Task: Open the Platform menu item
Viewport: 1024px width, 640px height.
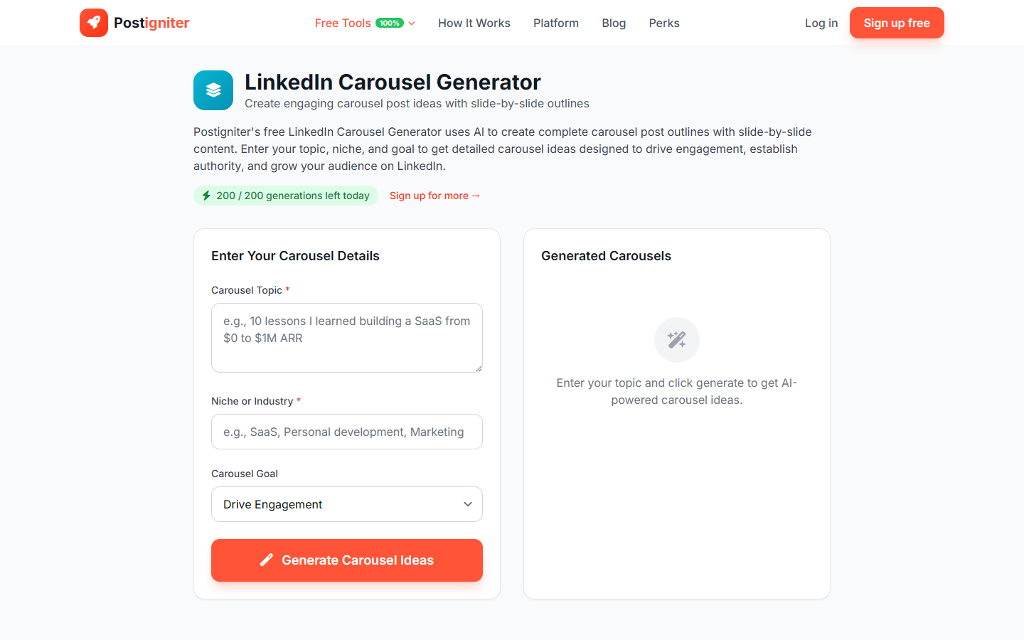Action: click(555, 23)
